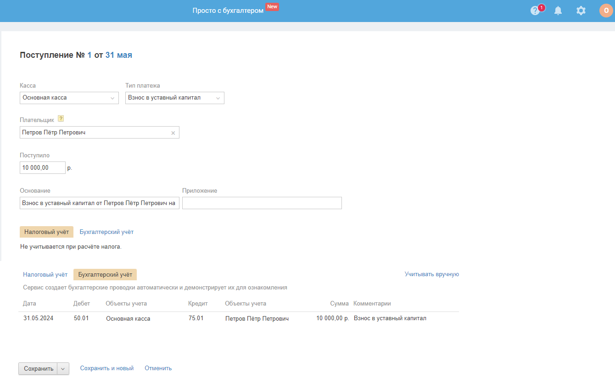Screen dimensions: 615x378
Task: Click Сохранить и новый link
Action: 107,368
